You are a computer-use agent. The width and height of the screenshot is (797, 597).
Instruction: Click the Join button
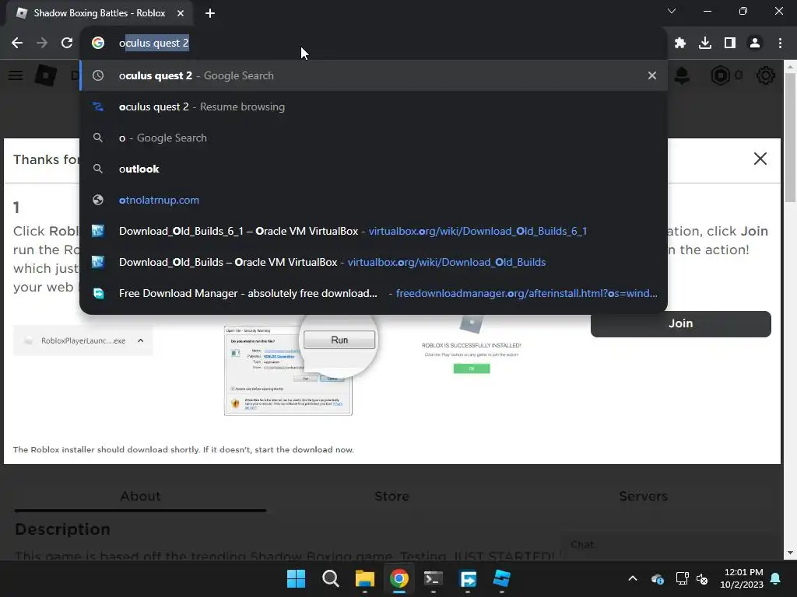pyautogui.click(x=680, y=323)
